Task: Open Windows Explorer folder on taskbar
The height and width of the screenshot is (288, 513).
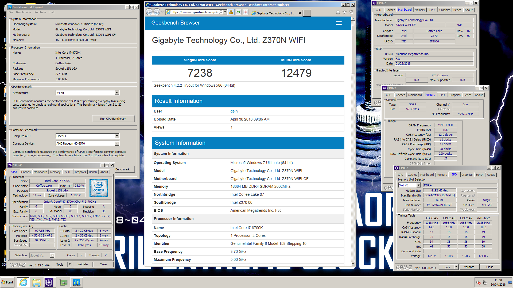Action: [x=37, y=282]
